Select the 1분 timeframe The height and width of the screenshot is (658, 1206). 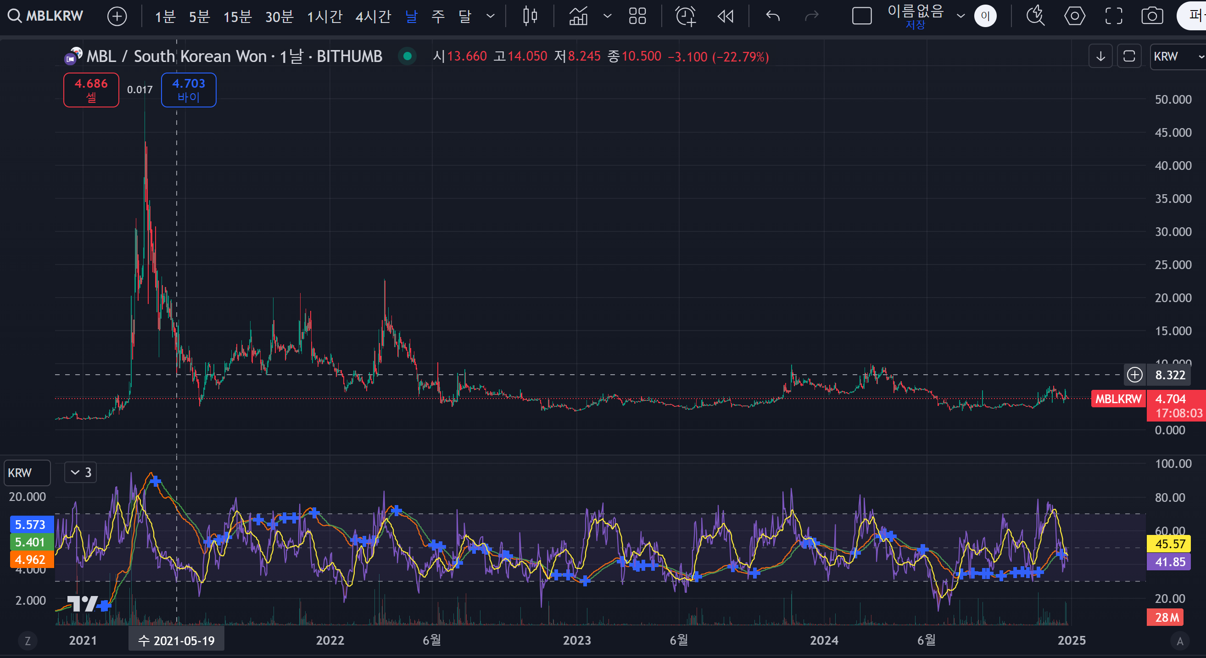(x=165, y=17)
